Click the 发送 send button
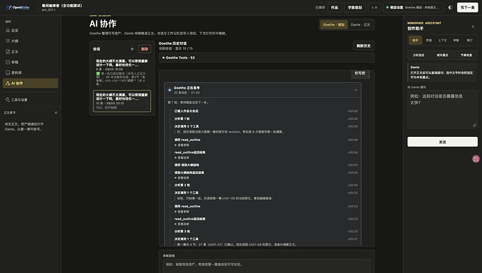The height and width of the screenshot is (273, 482). click(442, 142)
